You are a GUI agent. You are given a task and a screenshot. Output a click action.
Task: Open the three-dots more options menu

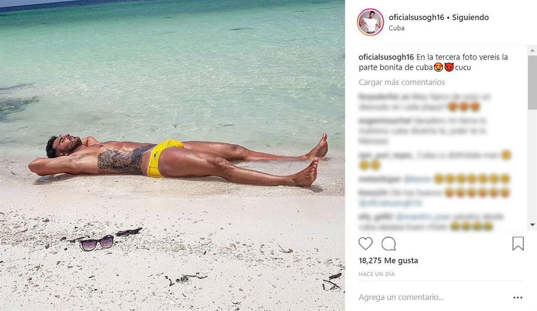518,298
